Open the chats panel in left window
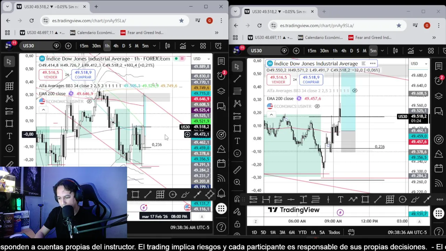 [x=221, y=106]
